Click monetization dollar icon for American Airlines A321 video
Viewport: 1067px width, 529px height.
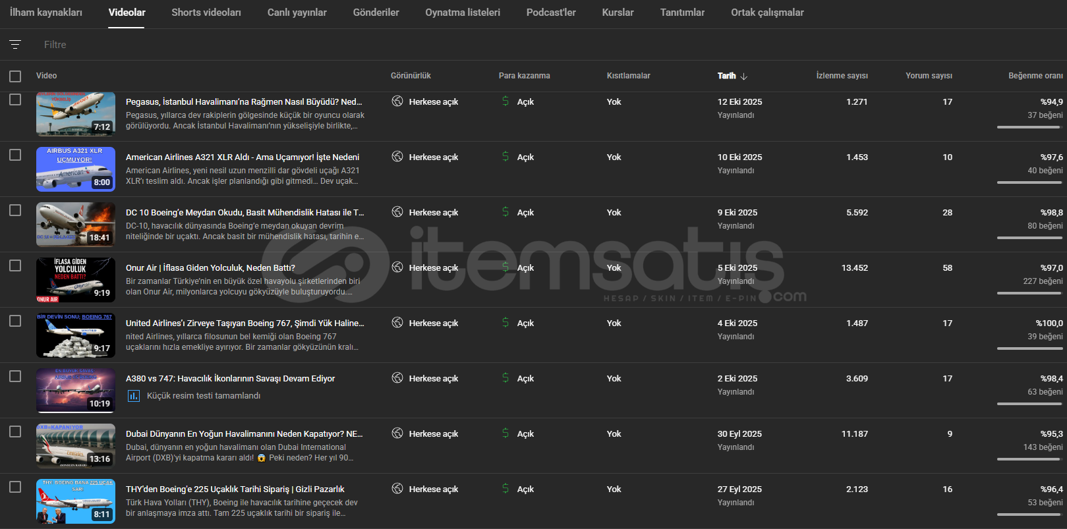pos(505,156)
